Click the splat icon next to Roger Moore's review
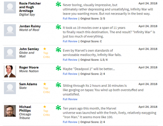 pos(58,68)
